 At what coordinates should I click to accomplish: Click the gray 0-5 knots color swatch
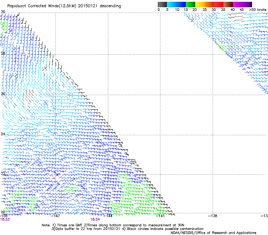pos(162,4)
